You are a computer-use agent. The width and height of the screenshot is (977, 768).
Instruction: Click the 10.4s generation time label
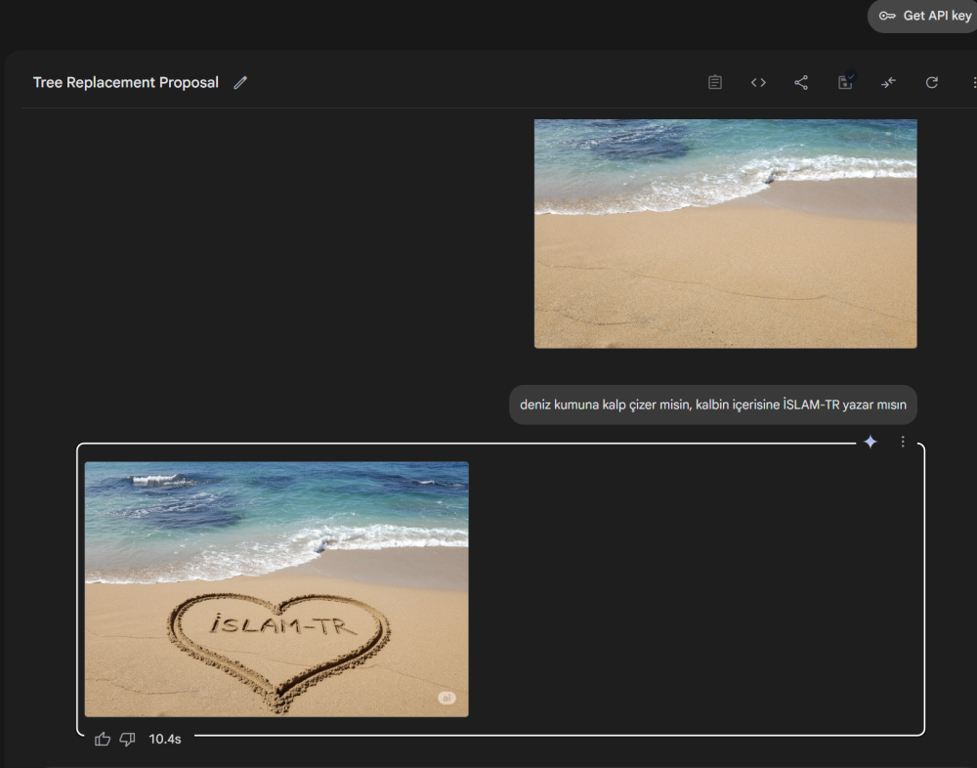pos(165,740)
